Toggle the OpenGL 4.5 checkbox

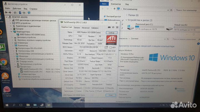pos(104,91)
